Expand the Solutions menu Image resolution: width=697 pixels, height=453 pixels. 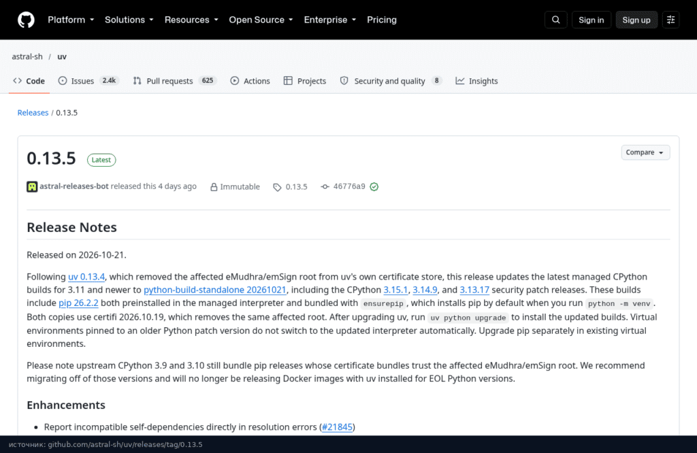point(129,20)
